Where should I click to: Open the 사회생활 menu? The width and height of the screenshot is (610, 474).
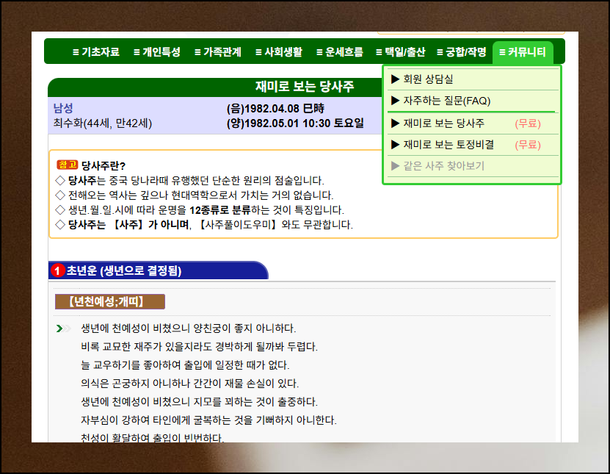[x=278, y=51]
